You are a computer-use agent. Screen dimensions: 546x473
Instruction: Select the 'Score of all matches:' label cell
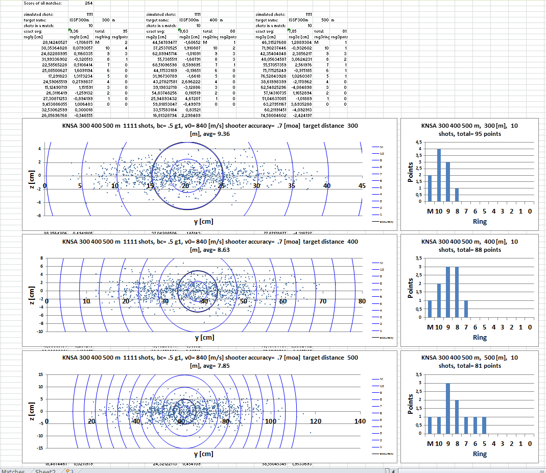45,3
